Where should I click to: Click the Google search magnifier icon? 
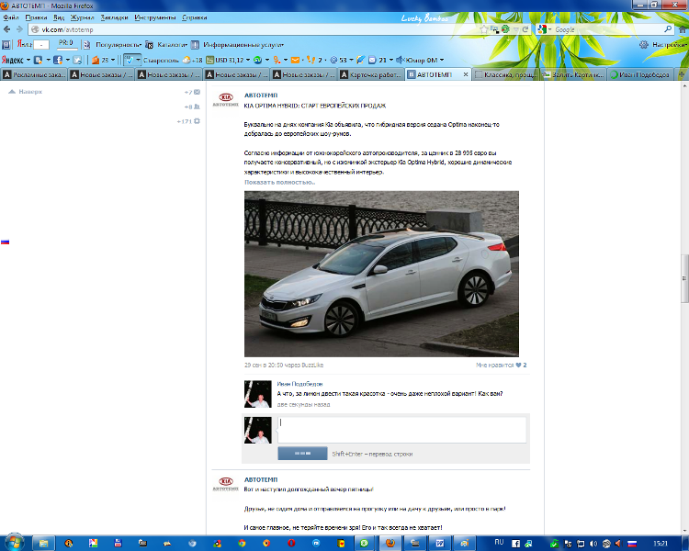668,29
